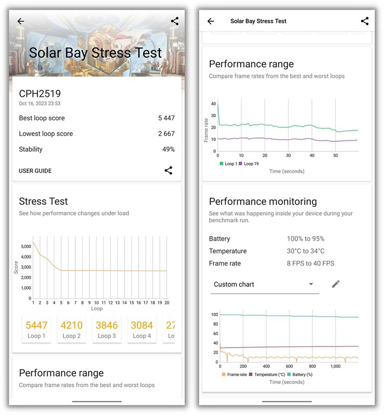384x415 pixels.
Task: Click device name CPH2519
Action: [40, 94]
